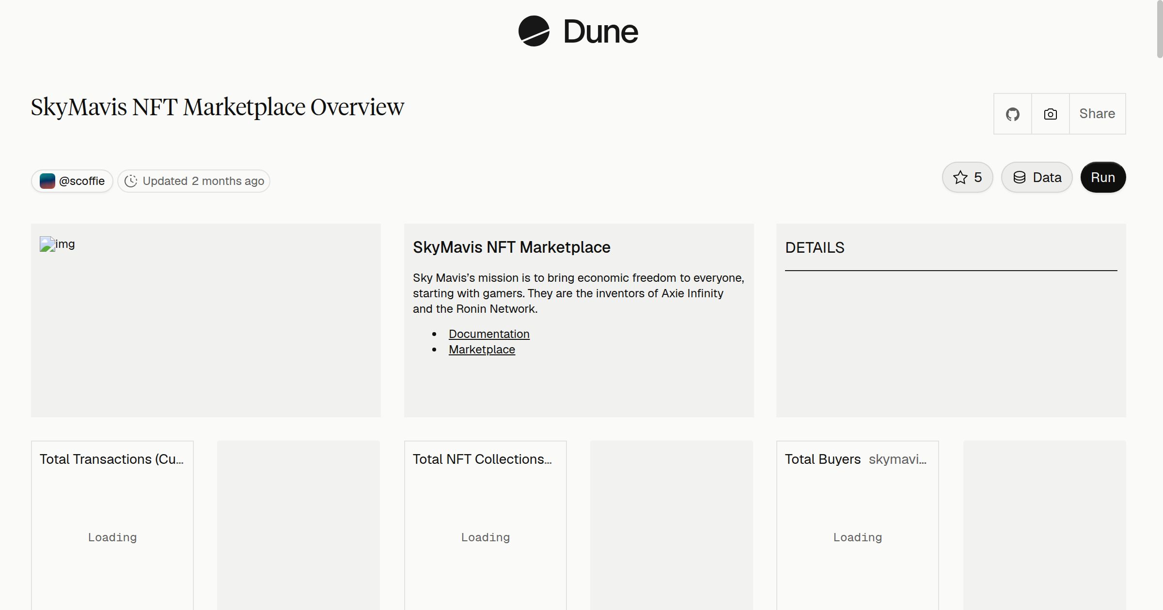Screen dimensions: 1163x610
Task: Click the Share button
Action: pos(1097,114)
